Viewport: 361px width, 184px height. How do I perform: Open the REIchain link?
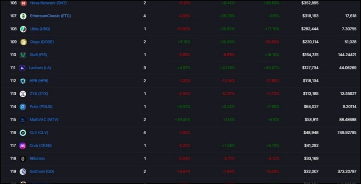click(37, 159)
